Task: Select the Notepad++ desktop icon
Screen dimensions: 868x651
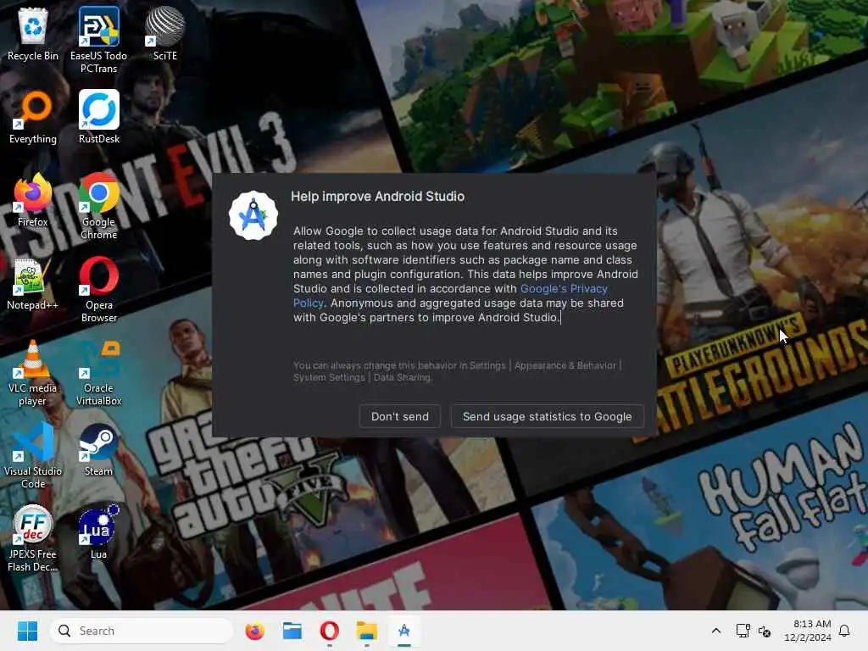Action: 33,283
